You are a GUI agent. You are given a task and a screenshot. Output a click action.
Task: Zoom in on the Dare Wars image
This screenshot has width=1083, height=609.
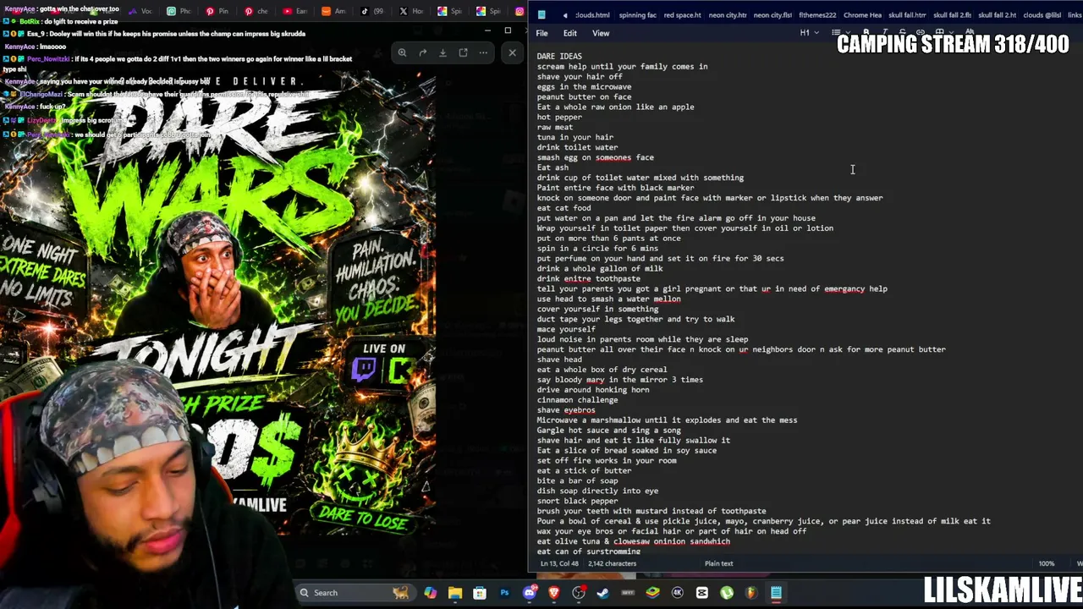(403, 52)
